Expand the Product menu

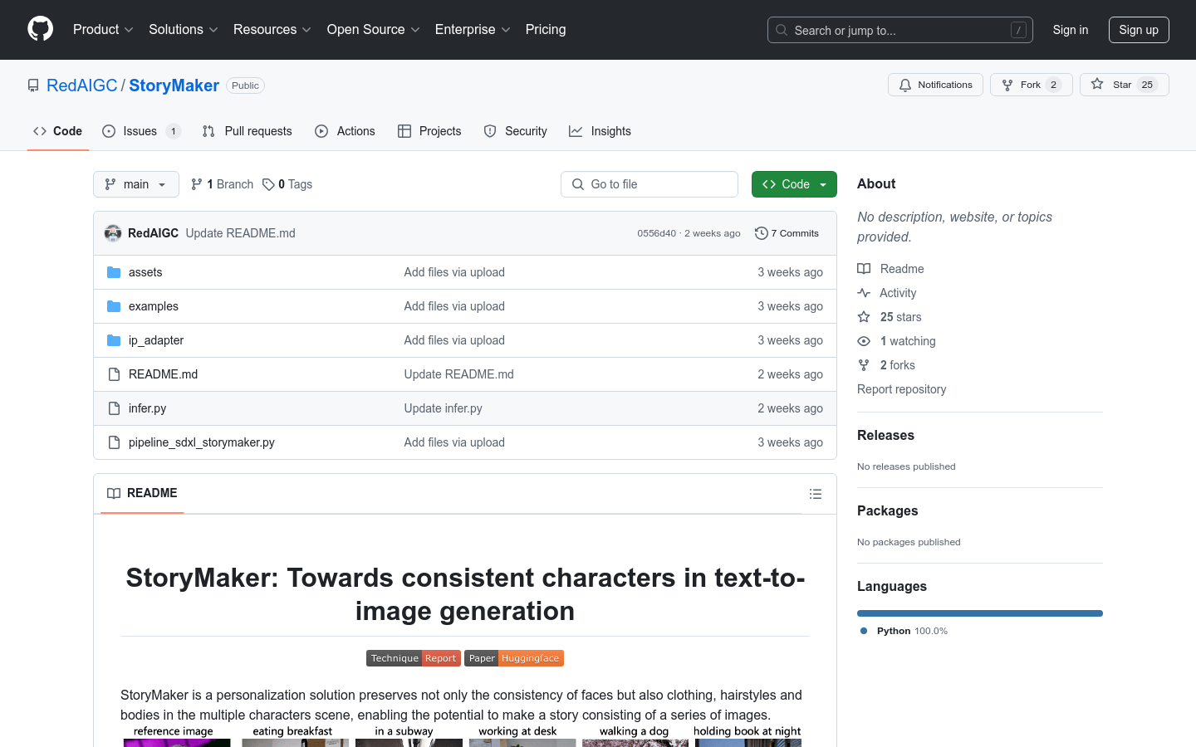tap(103, 29)
